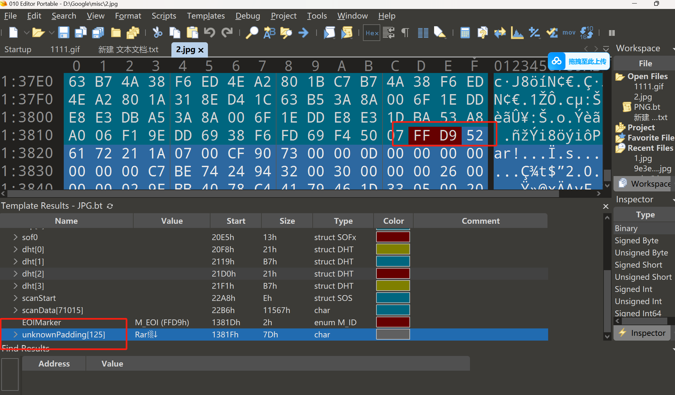The width and height of the screenshot is (675, 395).
Task: Refresh the JPG.bt template results
Action: pyautogui.click(x=110, y=206)
